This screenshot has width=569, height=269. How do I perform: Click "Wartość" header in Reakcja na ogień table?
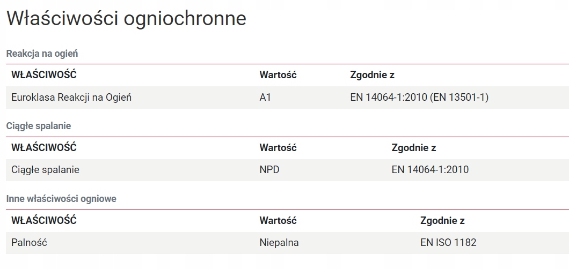[x=278, y=75]
